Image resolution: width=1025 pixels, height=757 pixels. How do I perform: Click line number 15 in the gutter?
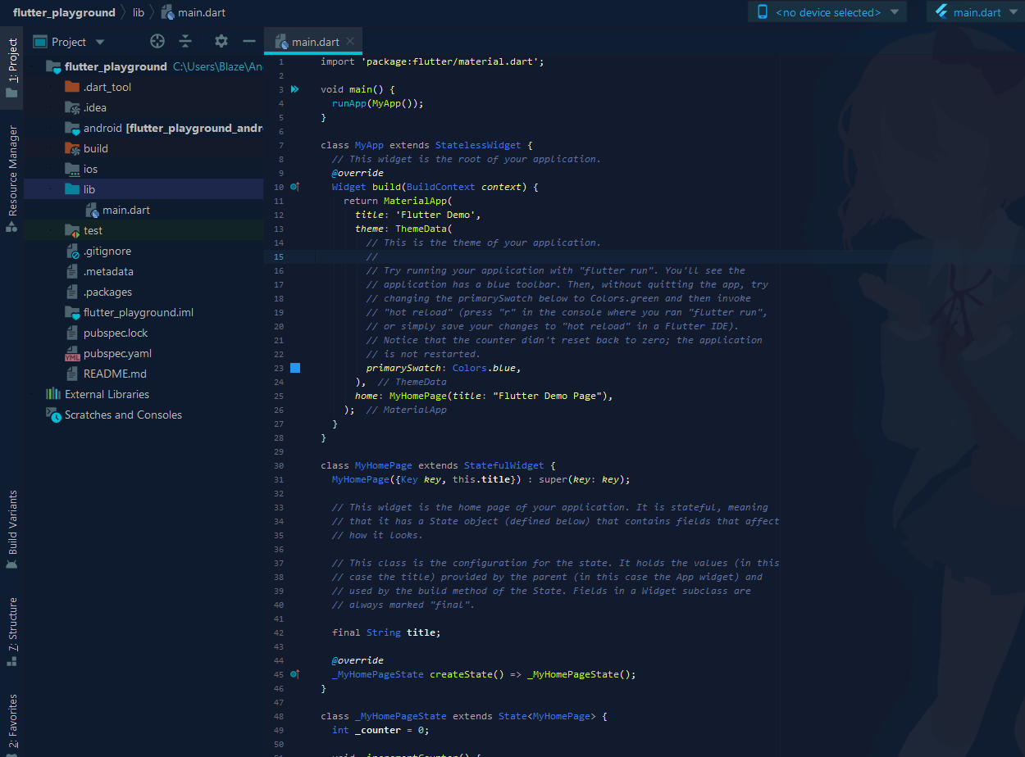coord(279,256)
